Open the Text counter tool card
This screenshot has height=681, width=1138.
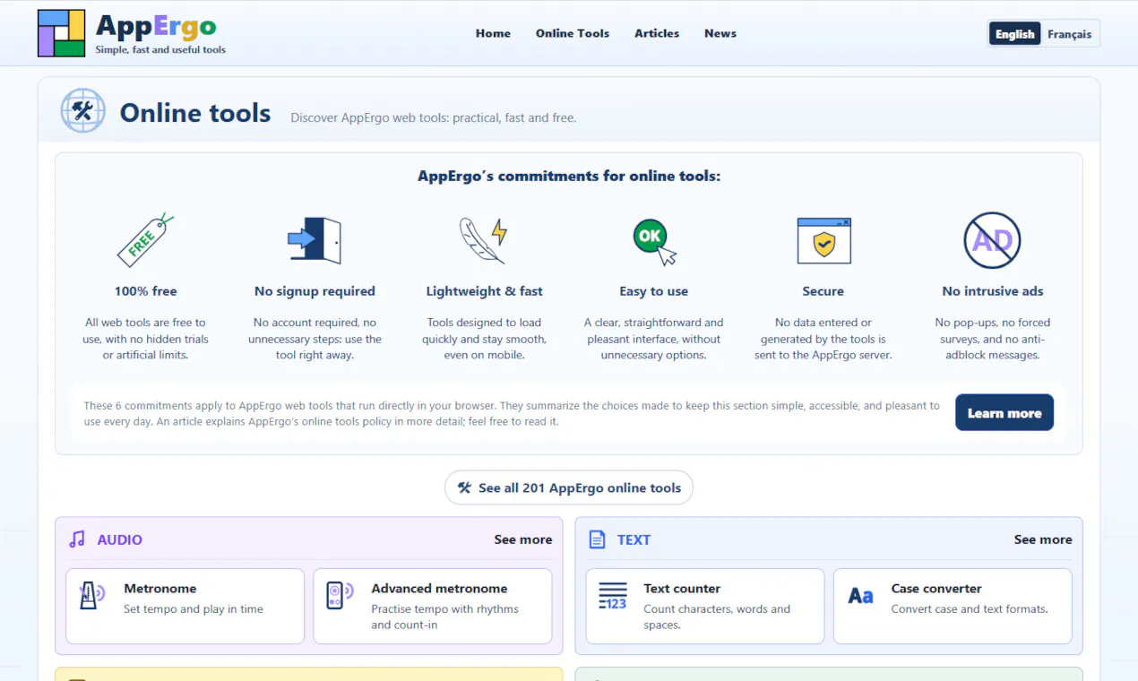point(705,606)
